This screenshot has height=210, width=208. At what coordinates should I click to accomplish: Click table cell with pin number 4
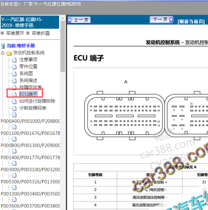click(x=95, y=205)
